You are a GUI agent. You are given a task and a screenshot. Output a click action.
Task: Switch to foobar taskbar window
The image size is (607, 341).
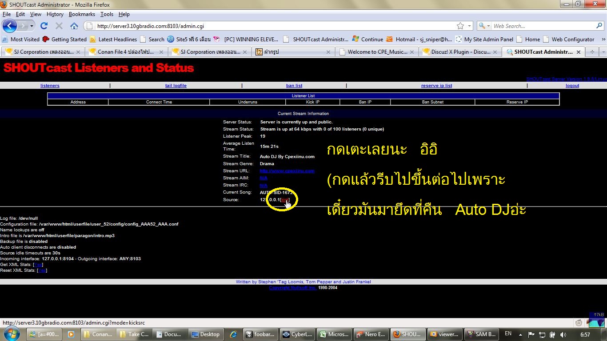click(x=261, y=334)
